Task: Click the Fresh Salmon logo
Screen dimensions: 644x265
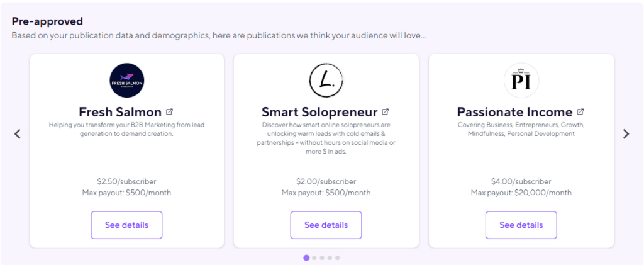Action: point(126,81)
